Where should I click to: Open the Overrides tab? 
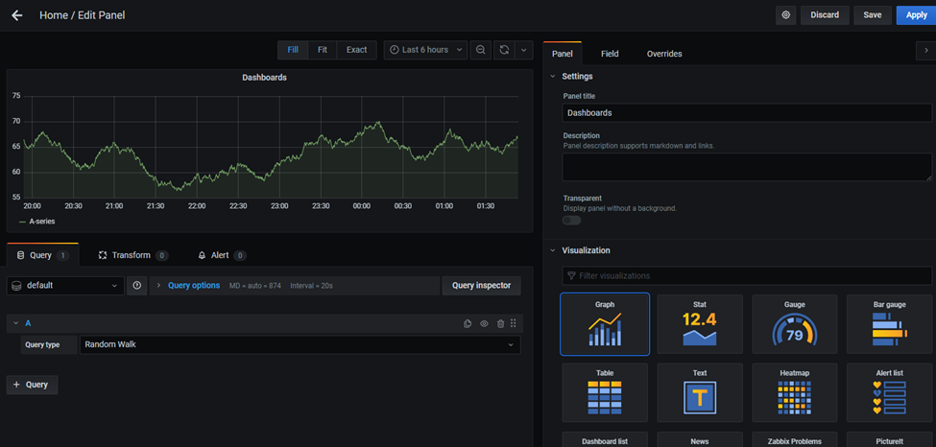(x=664, y=54)
